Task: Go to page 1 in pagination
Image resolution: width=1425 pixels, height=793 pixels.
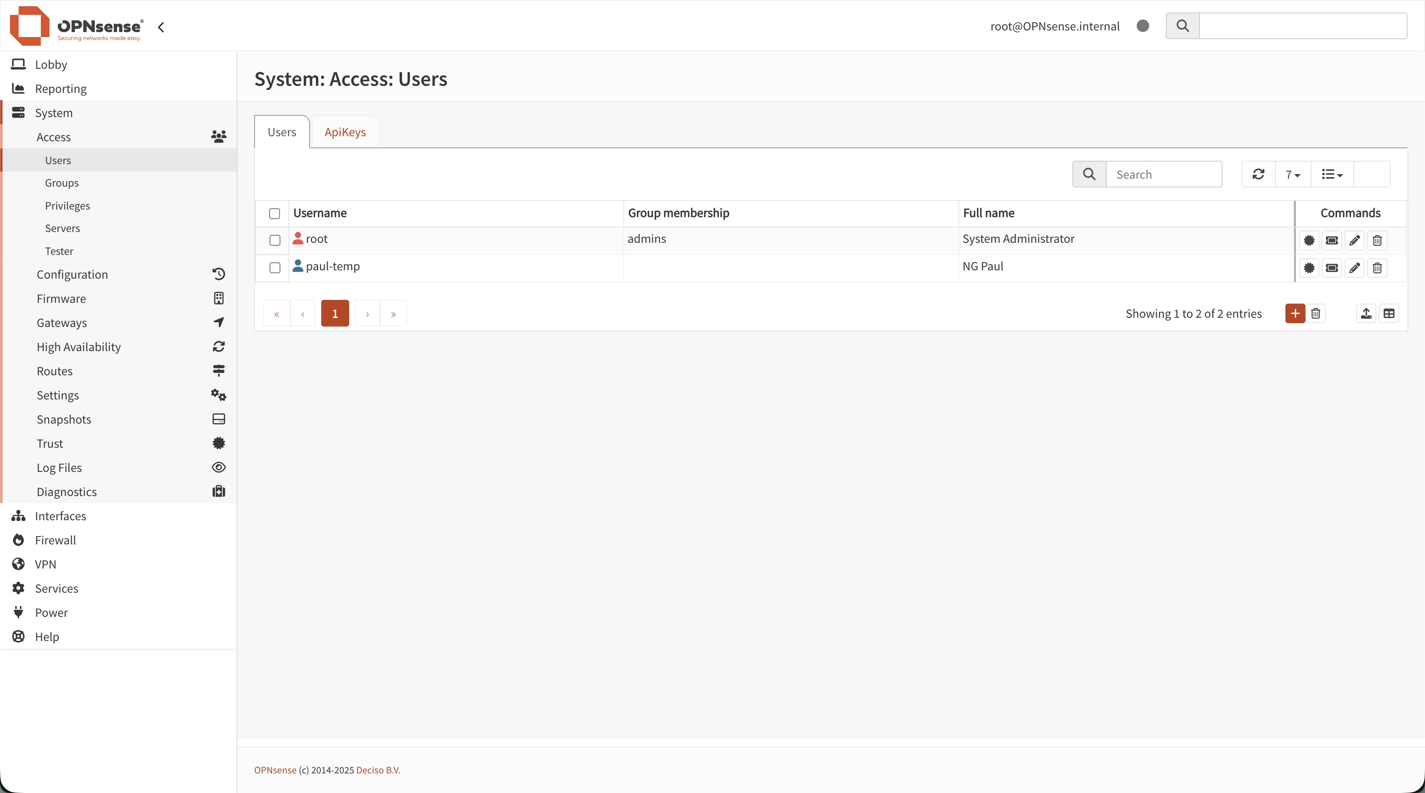Action: (335, 313)
